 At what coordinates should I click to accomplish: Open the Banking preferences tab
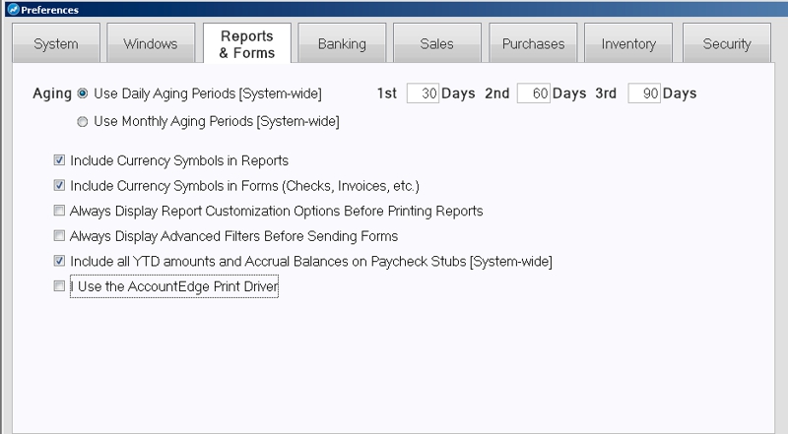342,44
